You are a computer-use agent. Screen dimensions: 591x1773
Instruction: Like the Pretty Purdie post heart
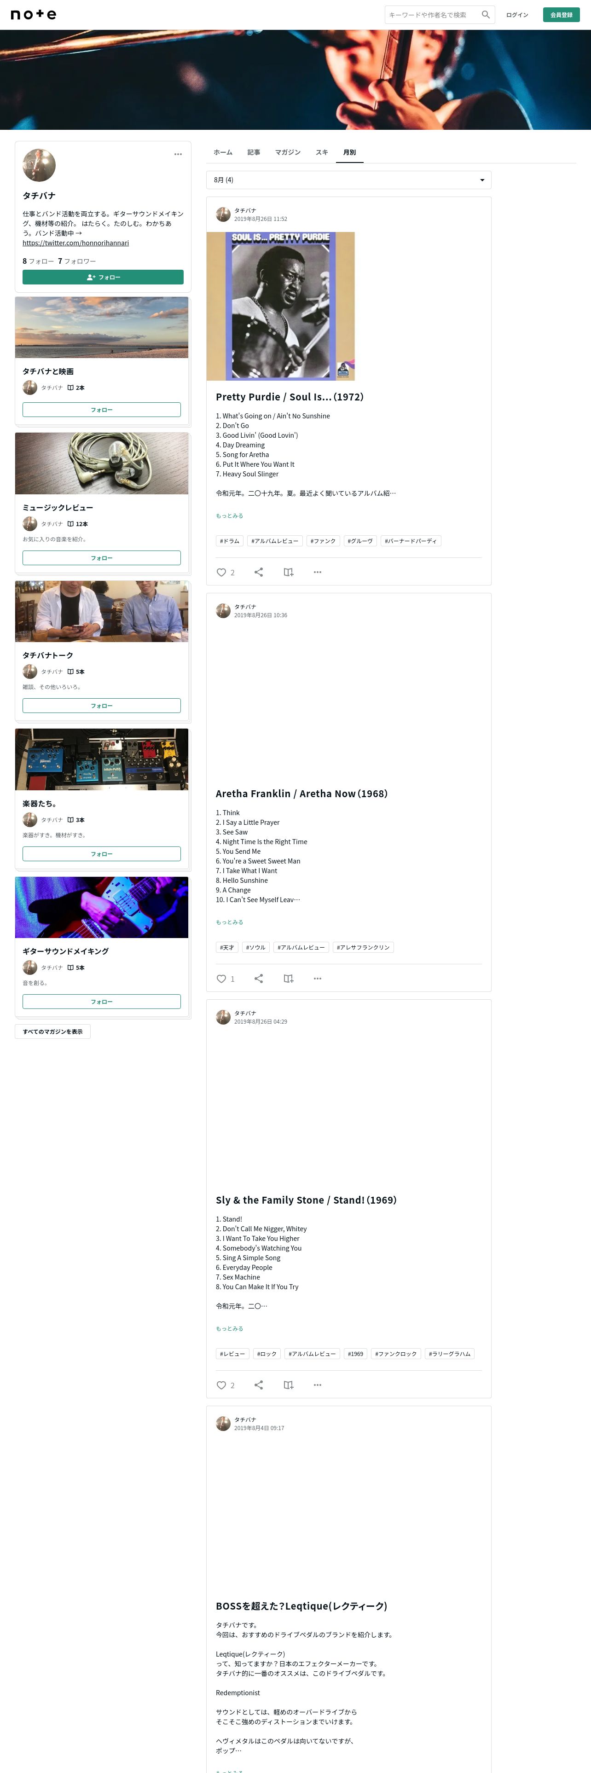point(221,572)
